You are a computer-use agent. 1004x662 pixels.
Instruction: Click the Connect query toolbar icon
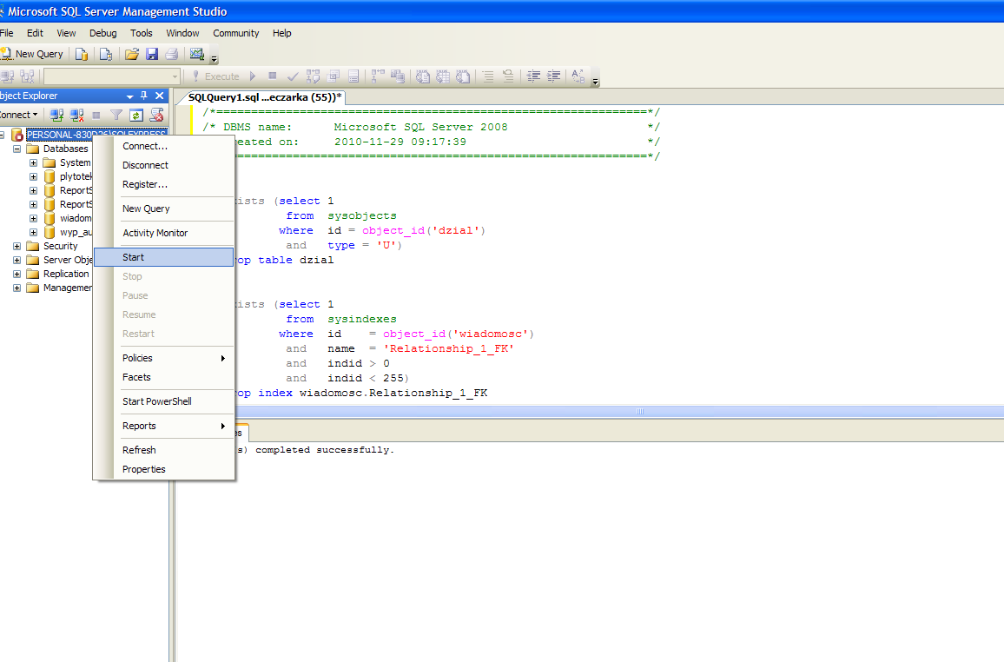(7, 76)
